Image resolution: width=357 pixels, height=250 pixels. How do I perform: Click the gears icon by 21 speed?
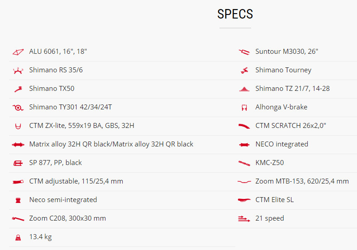(x=244, y=219)
